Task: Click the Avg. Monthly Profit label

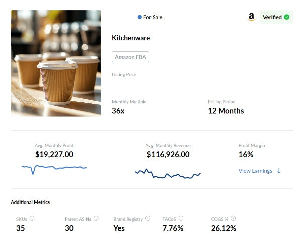Action: point(54,145)
